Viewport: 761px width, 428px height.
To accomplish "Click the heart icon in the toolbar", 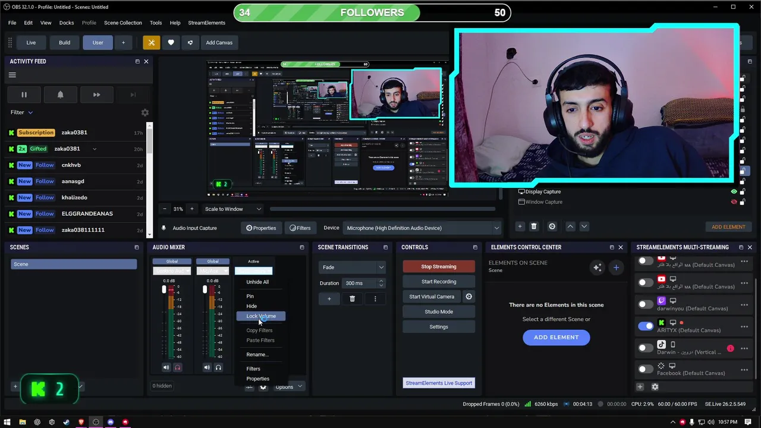I will (171, 43).
